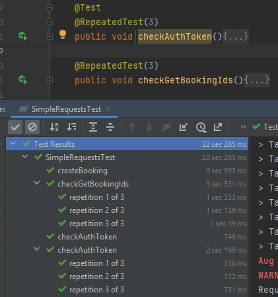Show quick-fix lightbulb suggestions
Image resolution: width=278 pixels, height=297 pixels.
tap(63, 34)
